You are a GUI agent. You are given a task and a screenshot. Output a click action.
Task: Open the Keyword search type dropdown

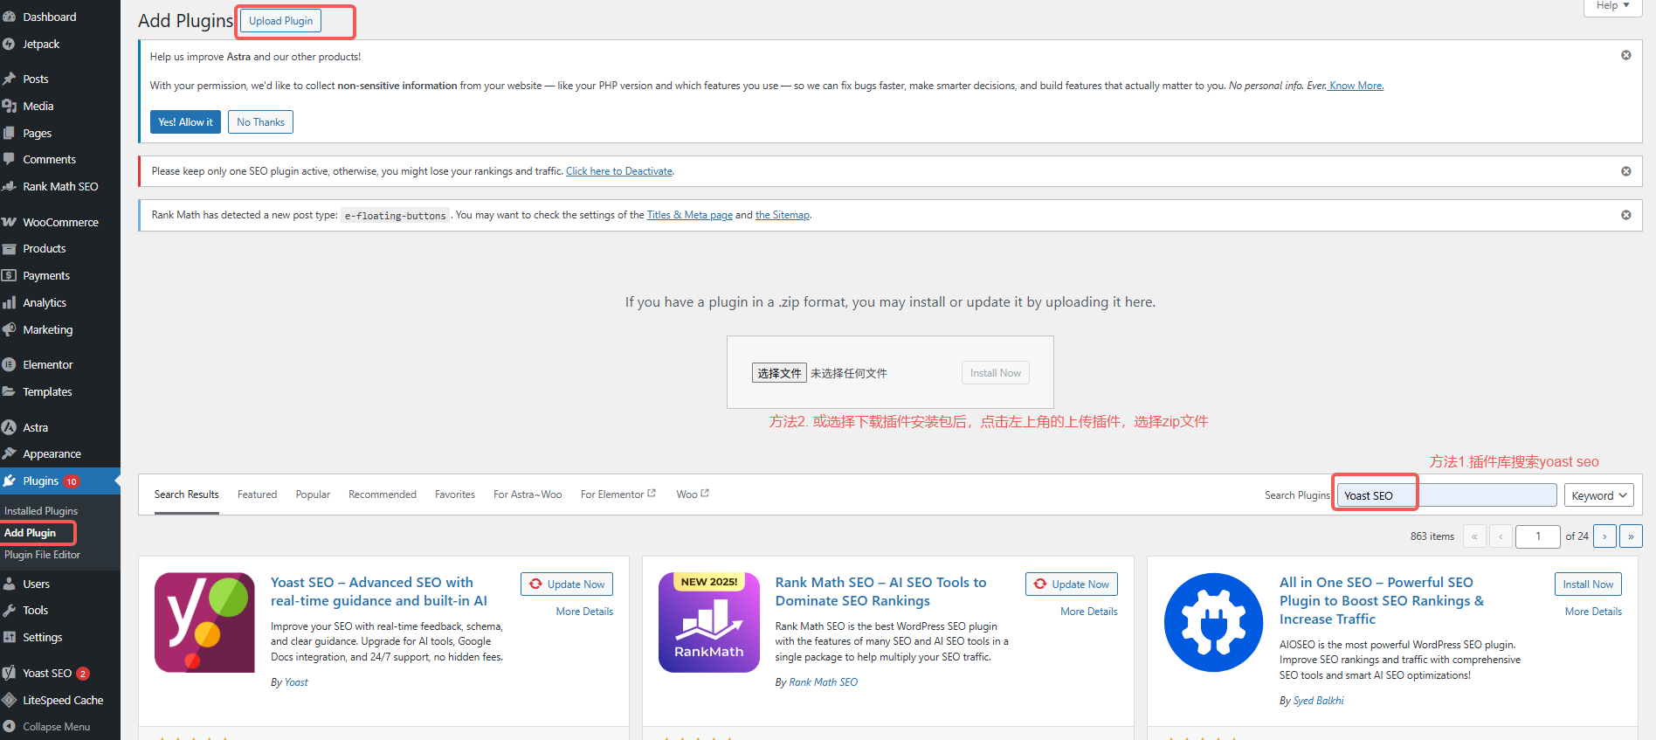pos(1598,495)
